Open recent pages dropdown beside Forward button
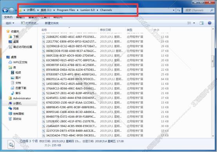The image size is (217, 152). [16, 10]
